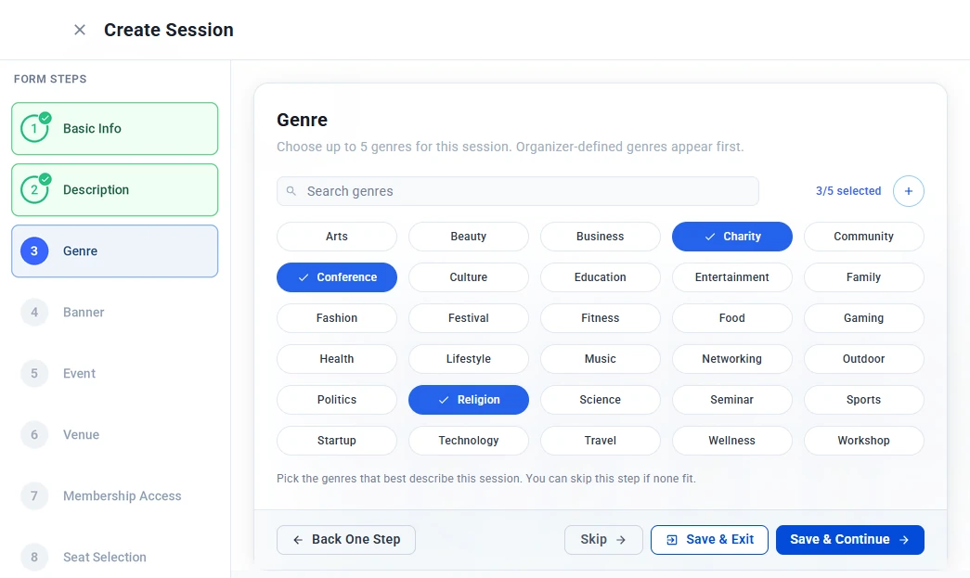970x578 pixels.
Task: Click the Save & Exit button
Action: click(x=709, y=540)
